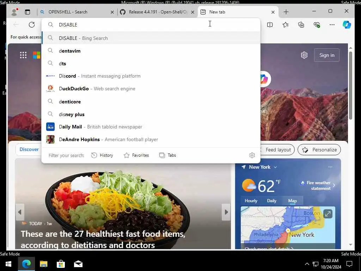Image resolution: width=361 pixels, height=271 pixels.
Task: Open the network status tray icon
Action: [x=316, y=264]
